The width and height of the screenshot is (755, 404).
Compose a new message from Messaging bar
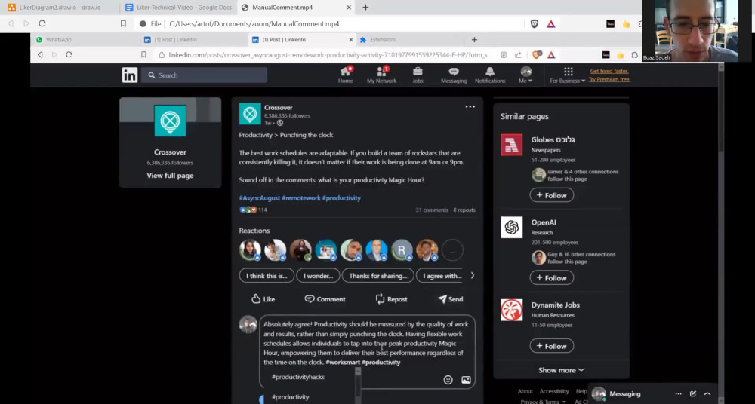693,394
